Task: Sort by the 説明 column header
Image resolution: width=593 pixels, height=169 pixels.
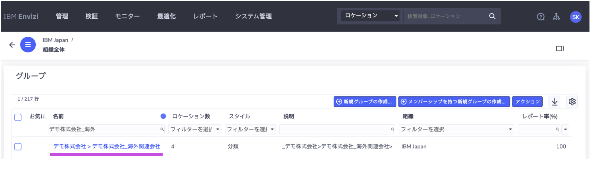Action: 289,116
